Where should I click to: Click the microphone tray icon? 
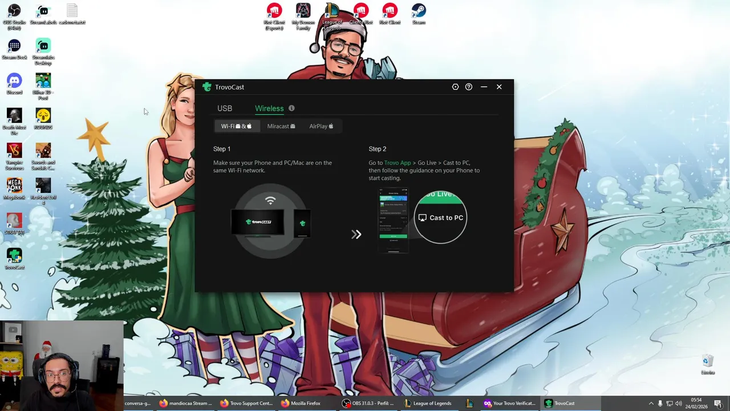[x=660, y=404]
